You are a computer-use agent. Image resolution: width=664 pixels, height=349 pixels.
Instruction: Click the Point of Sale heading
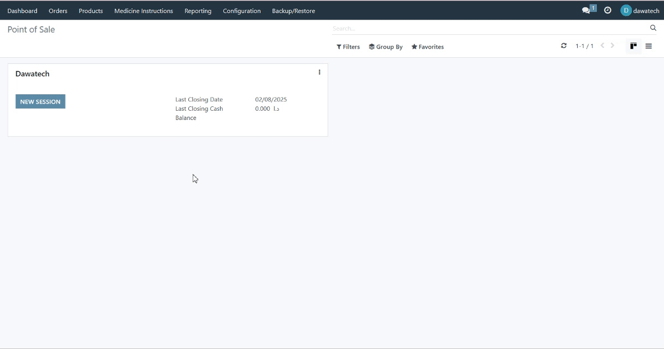click(x=31, y=29)
